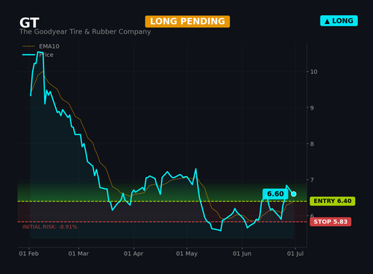Click the 01 May date axis label
The image size is (373, 274).
tap(186, 254)
